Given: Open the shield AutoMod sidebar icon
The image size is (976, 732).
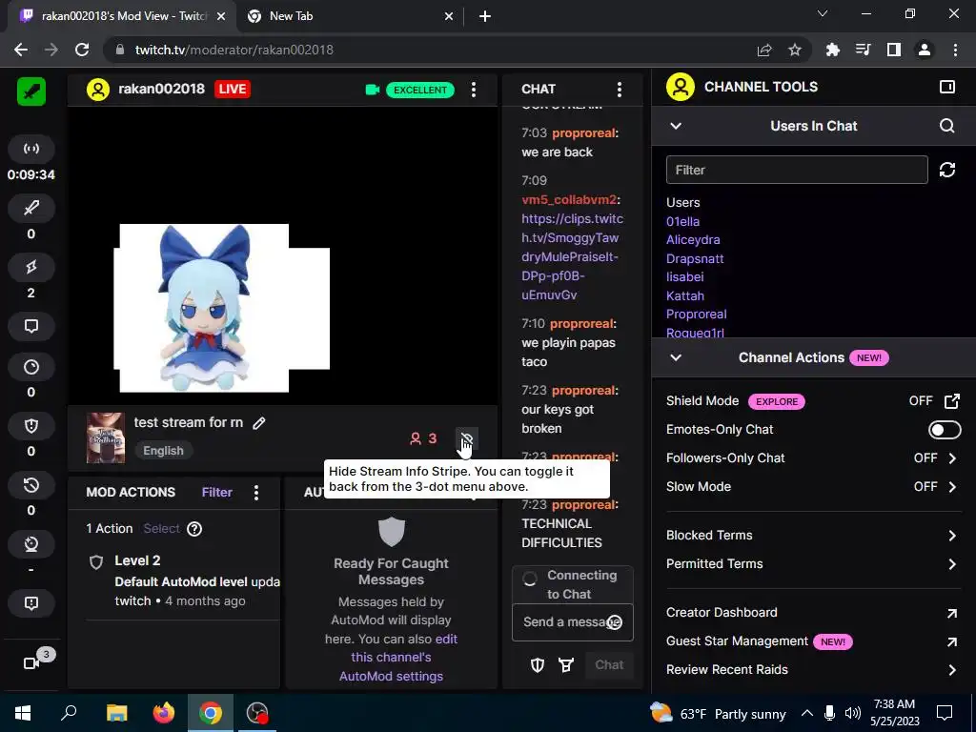Looking at the screenshot, I should (31, 426).
